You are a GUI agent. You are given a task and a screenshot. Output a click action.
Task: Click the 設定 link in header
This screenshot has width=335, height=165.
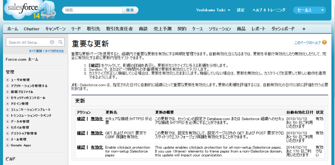[241, 10]
